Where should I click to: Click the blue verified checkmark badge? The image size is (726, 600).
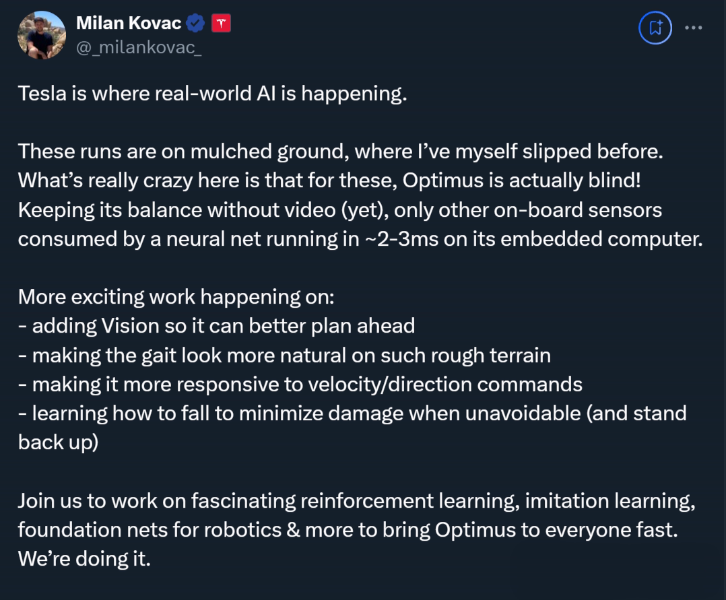(x=196, y=24)
